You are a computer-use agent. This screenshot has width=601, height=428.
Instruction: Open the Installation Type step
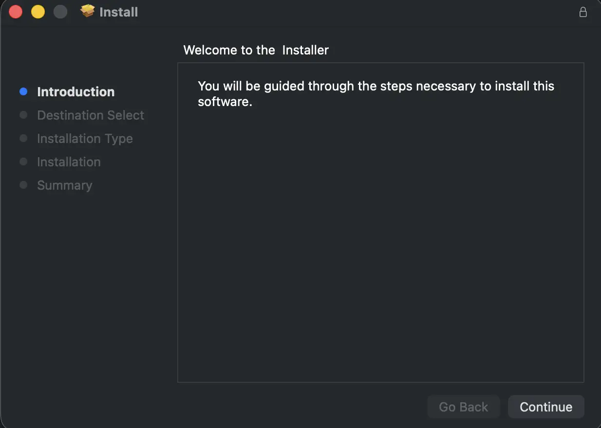pos(85,138)
